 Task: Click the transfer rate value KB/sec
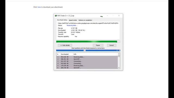[76, 32]
